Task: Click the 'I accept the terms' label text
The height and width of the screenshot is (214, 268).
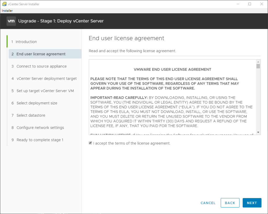Action: [x=132, y=143]
